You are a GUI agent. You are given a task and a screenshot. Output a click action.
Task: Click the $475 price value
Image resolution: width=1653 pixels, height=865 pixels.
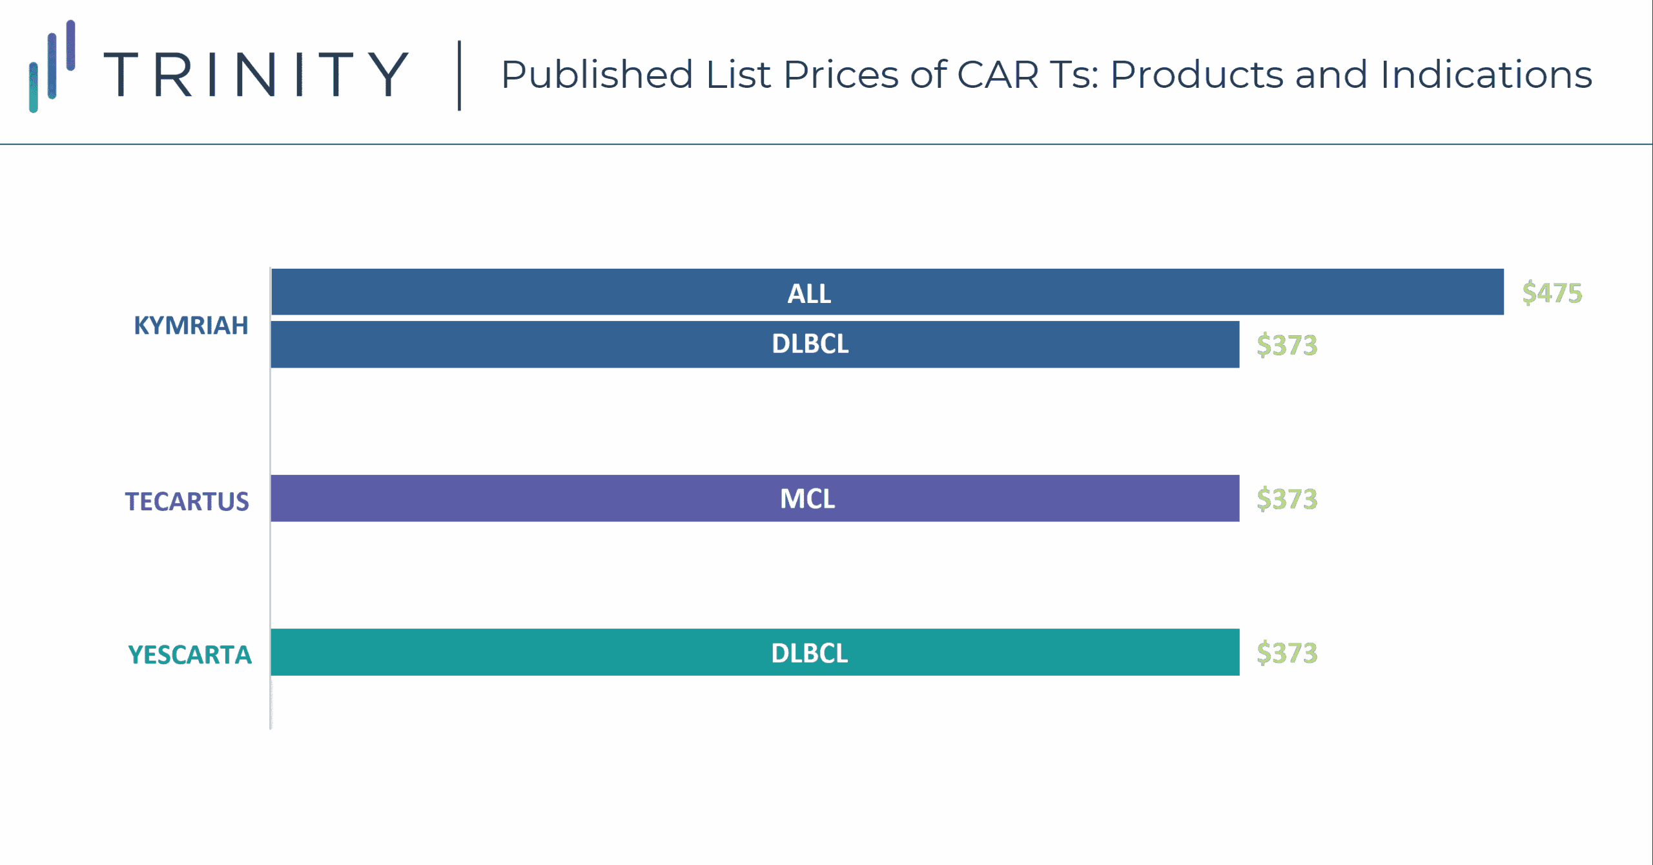click(1552, 293)
